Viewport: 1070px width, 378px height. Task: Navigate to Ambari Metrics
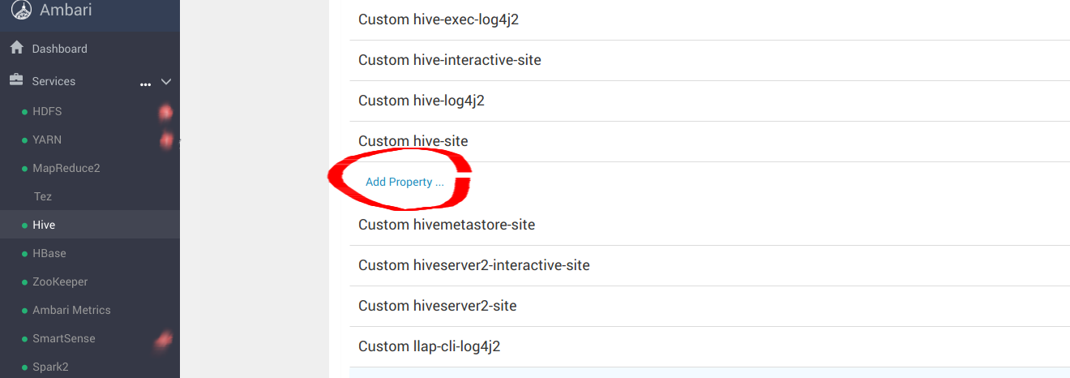click(71, 310)
